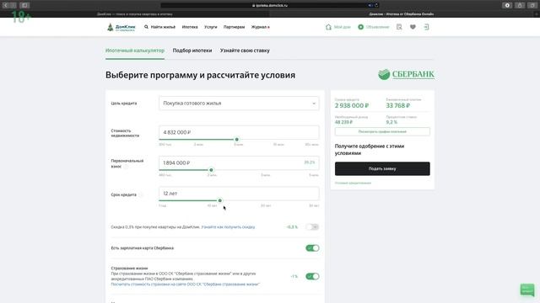Click the login door icon
The height and width of the screenshot is (303, 540).
[426, 27]
